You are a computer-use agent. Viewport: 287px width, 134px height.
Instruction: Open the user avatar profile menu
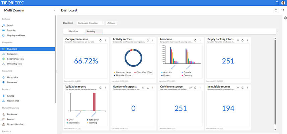[x=283, y=3]
